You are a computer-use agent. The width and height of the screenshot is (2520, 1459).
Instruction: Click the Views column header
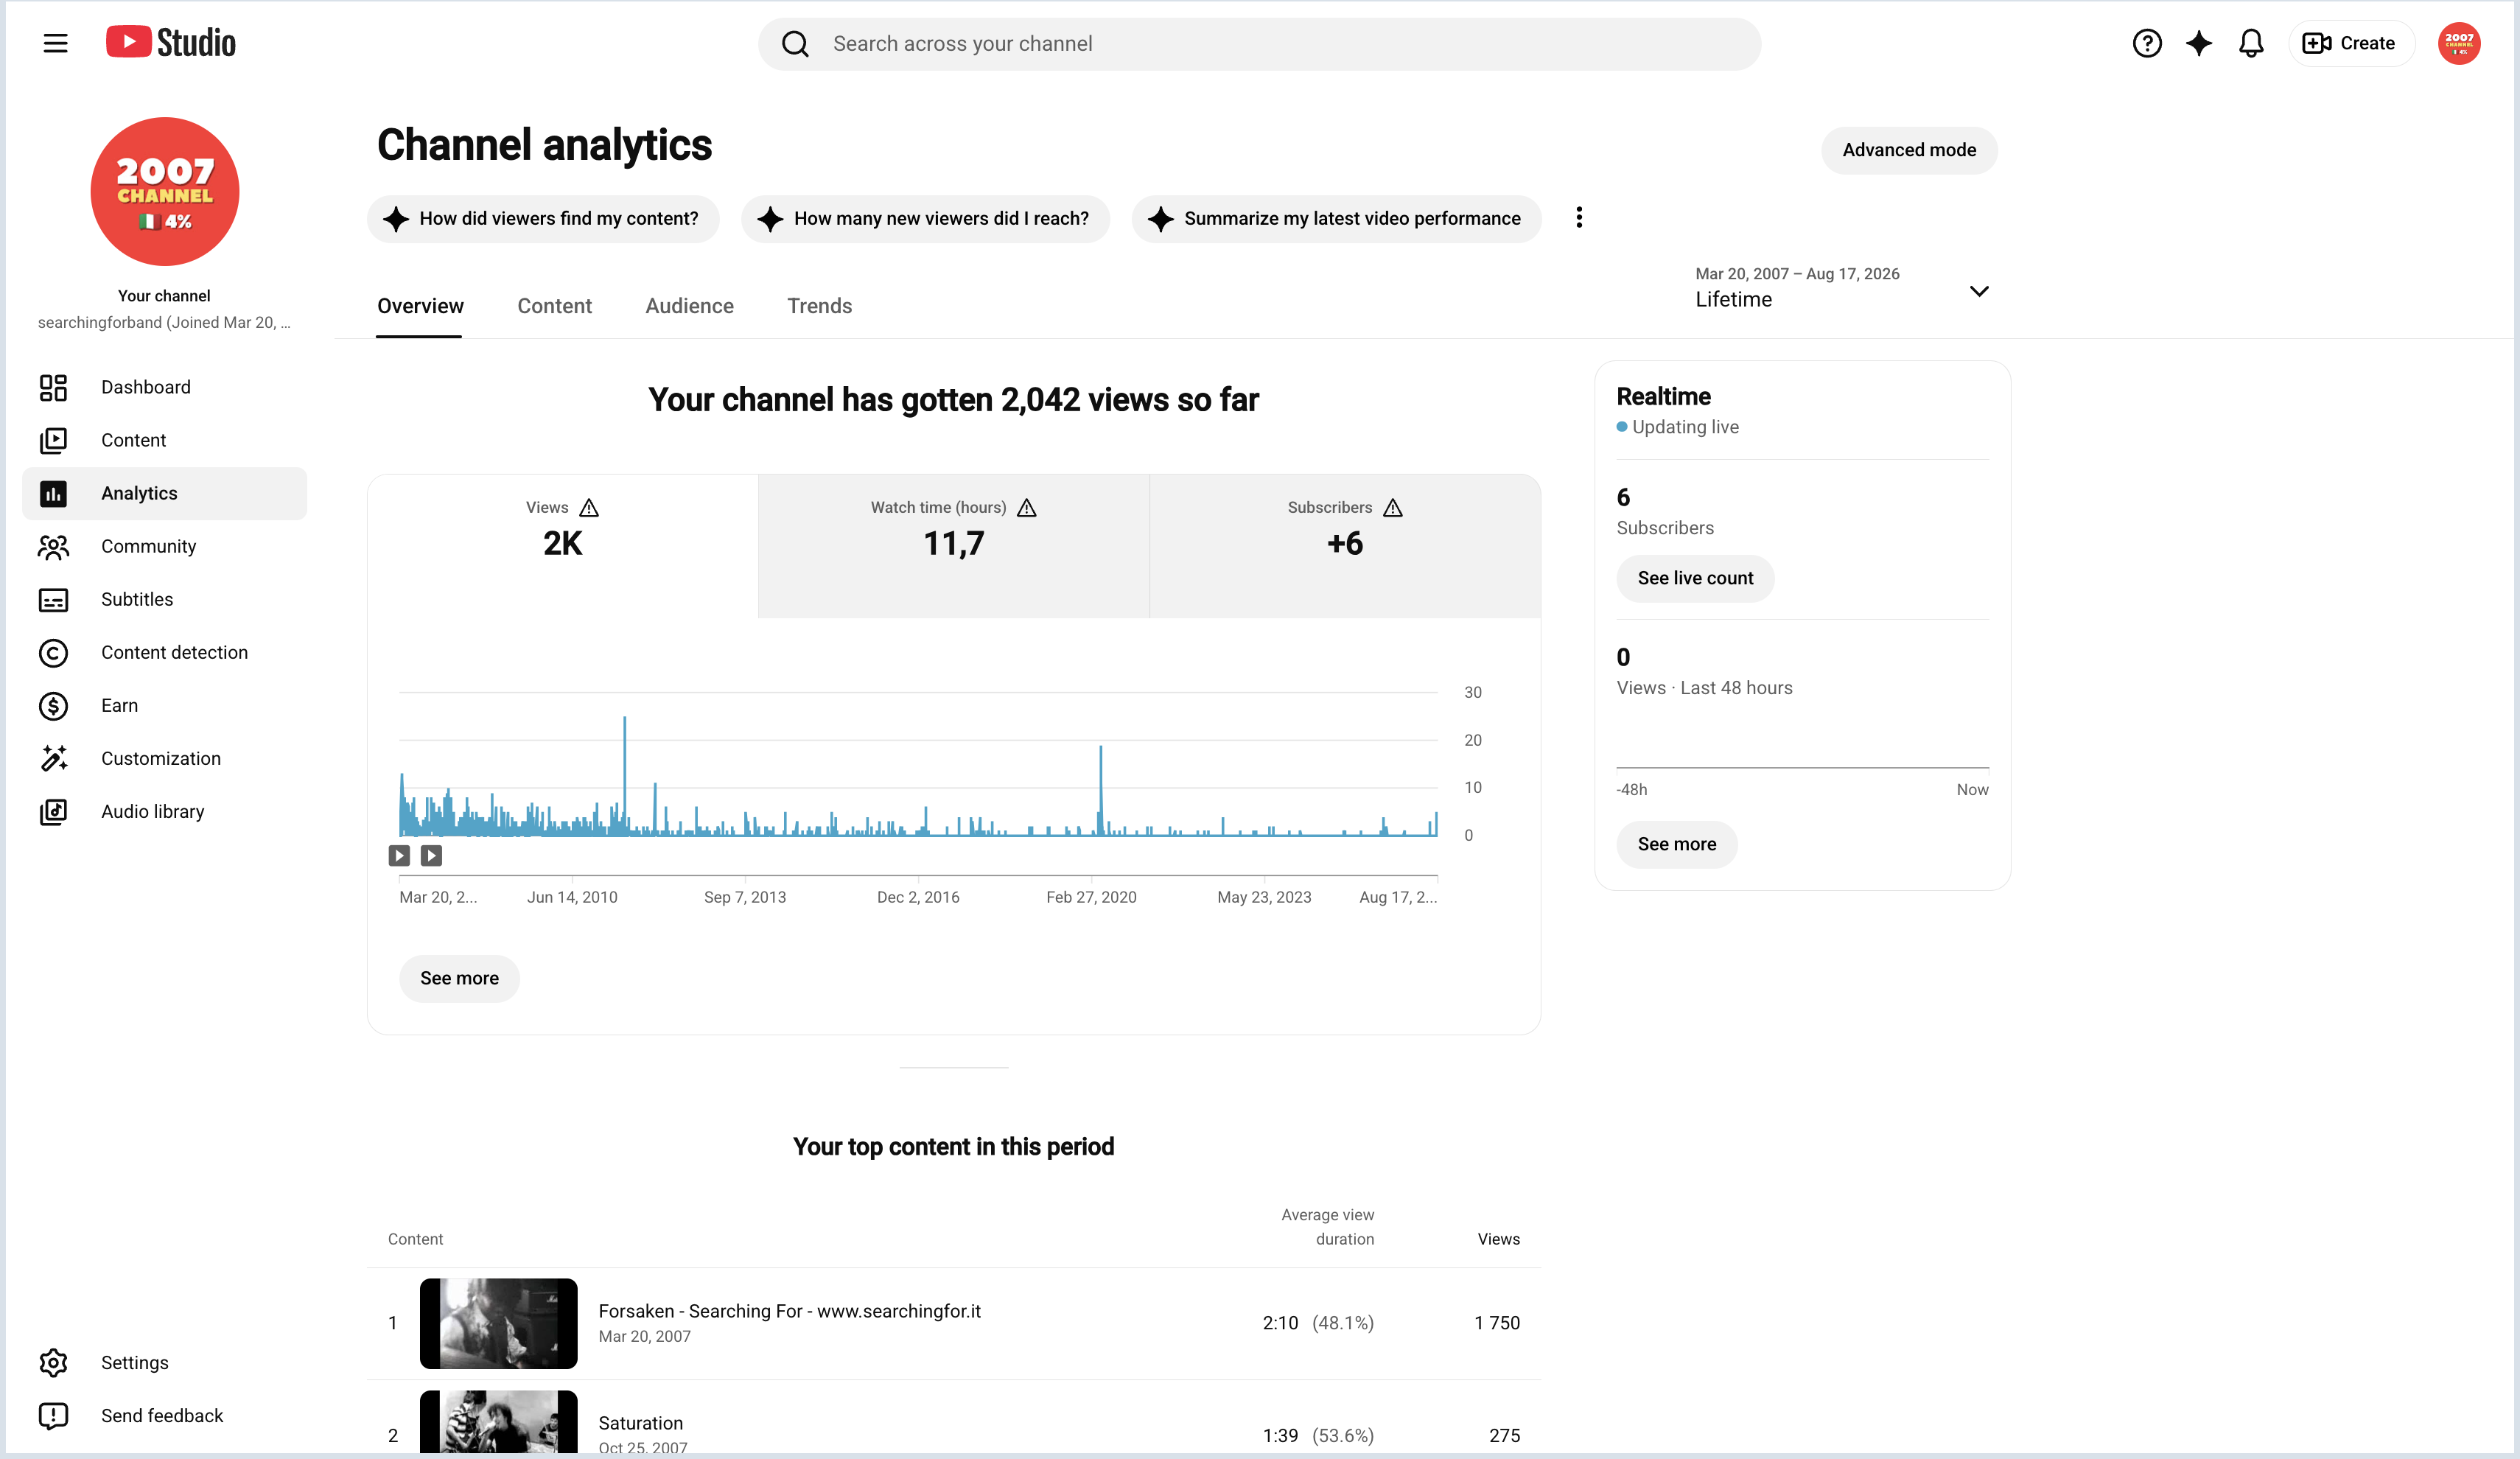(x=1498, y=1239)
